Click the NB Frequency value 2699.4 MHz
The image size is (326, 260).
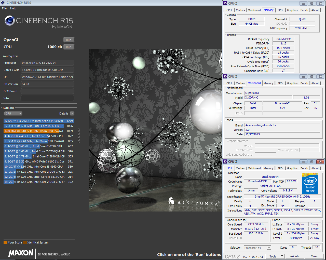(x=302, y=28)
